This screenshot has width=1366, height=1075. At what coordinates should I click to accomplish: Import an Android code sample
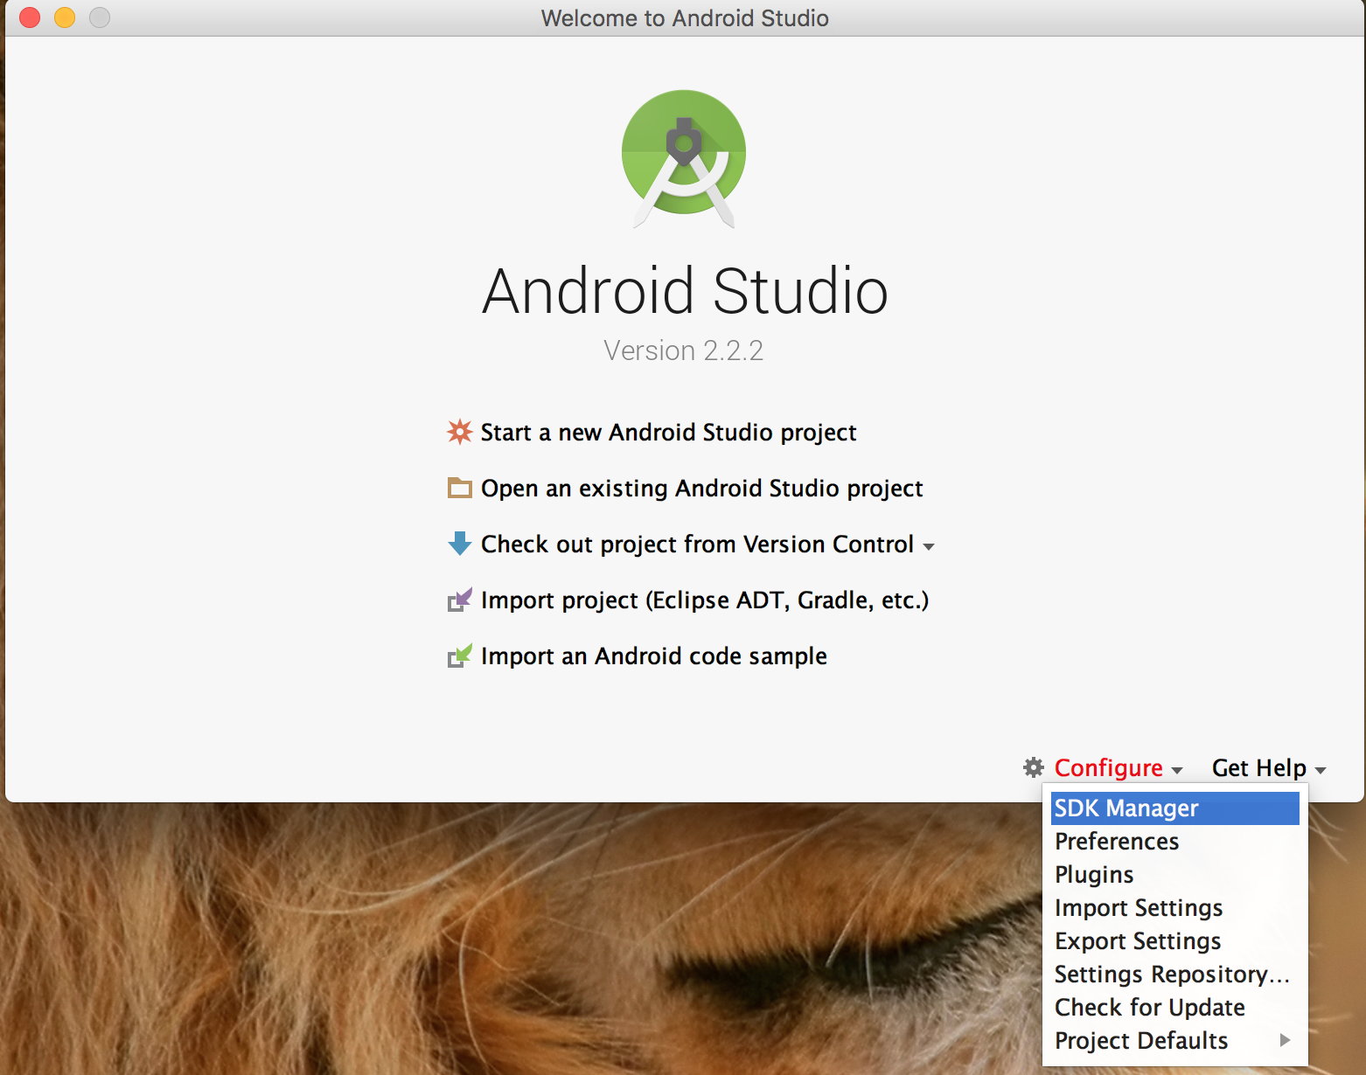pos(653,655)
